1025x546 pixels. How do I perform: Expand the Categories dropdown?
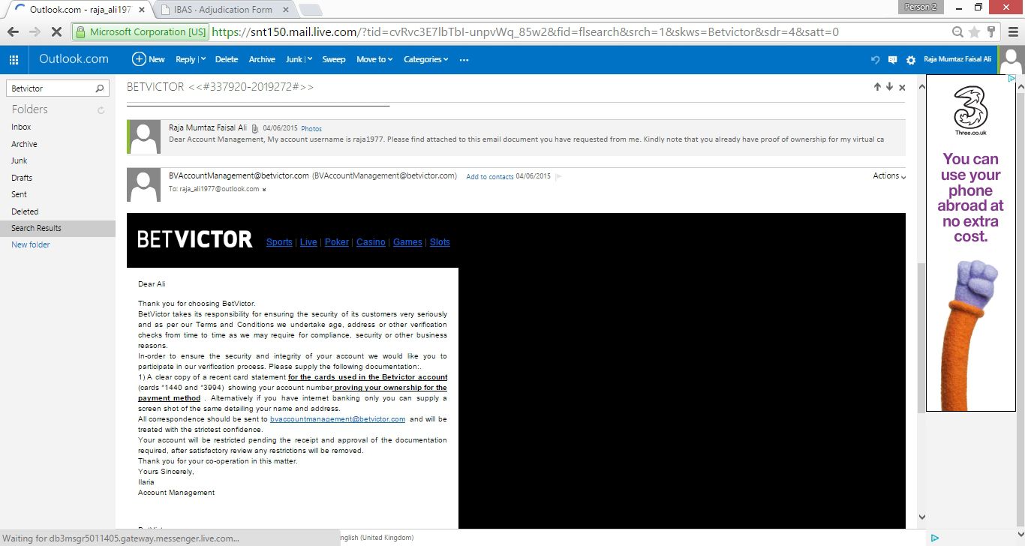(425, 59)
